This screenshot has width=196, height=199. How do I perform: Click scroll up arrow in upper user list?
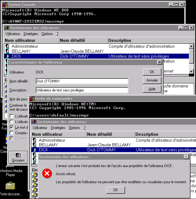click(x=191, y=46)
